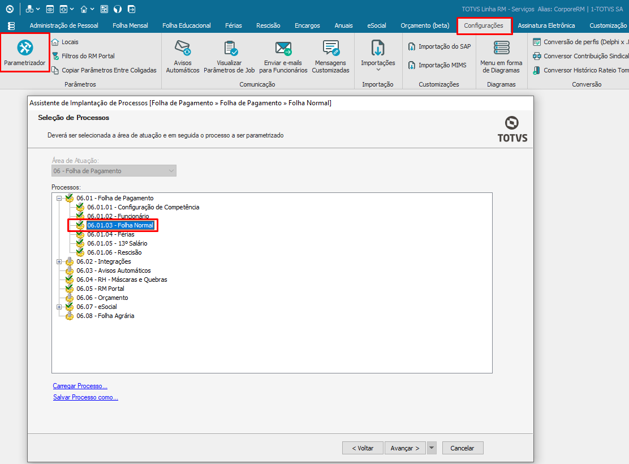This screenshot has width=629, height=464.
Task: Switch to the Encargos tab
Action: click(307, 25)
